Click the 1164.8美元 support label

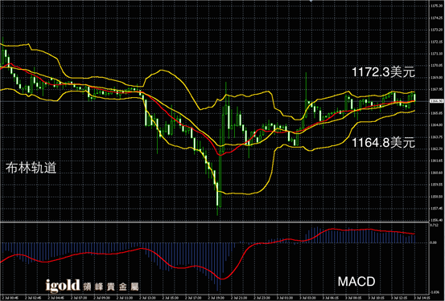pyautogui.click(x=383, y=142)
